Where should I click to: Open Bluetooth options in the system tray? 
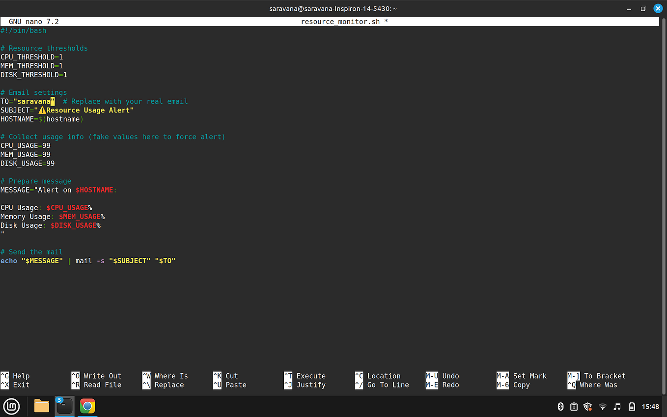point(560,406)
